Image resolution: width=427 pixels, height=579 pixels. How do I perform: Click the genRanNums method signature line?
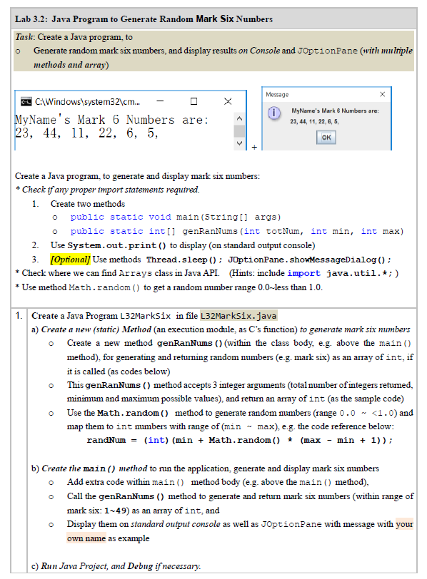tap(237, 231)
